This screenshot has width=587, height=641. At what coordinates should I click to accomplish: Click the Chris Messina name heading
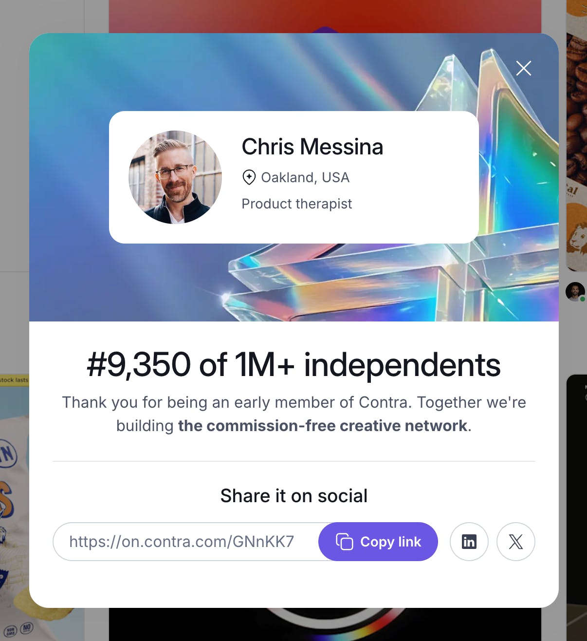312,147
